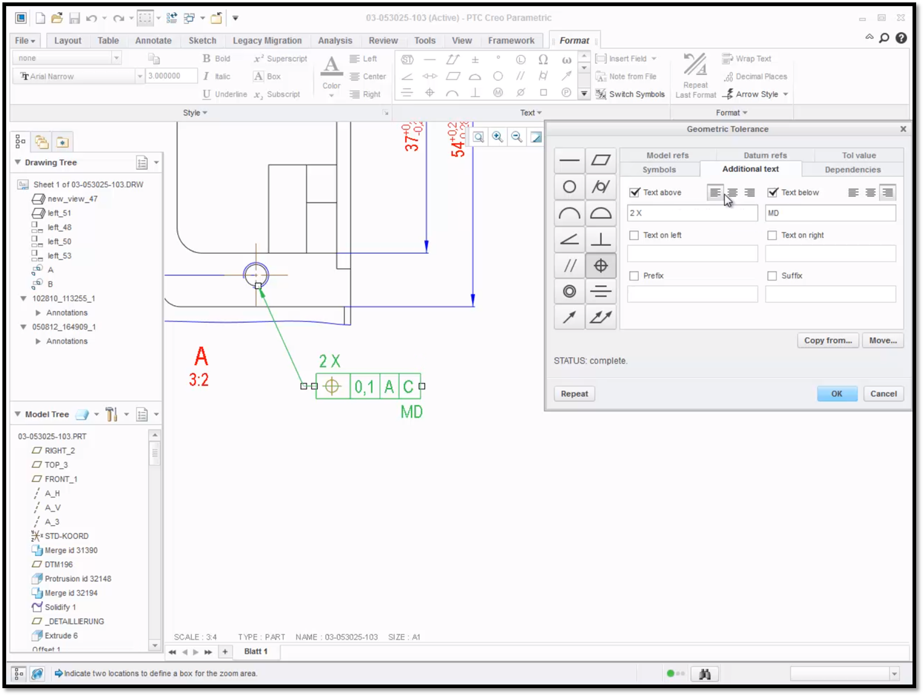The image size is (924, 696).
Task: Open the Model refs tab
Action: point(668,155)
